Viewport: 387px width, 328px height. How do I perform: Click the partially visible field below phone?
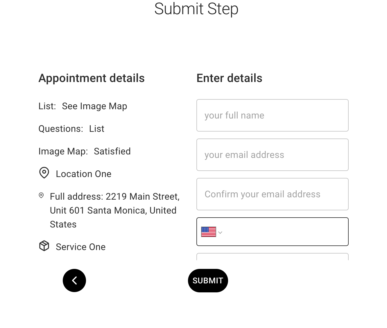coord(273,257)
